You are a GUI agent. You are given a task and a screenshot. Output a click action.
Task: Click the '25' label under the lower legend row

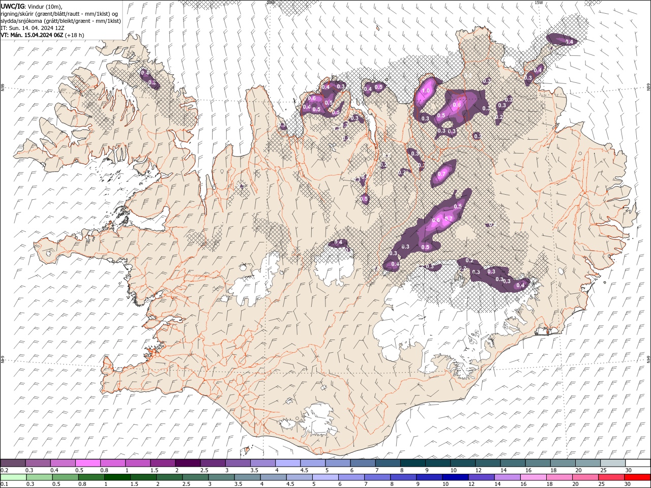[x=601, y=484]
